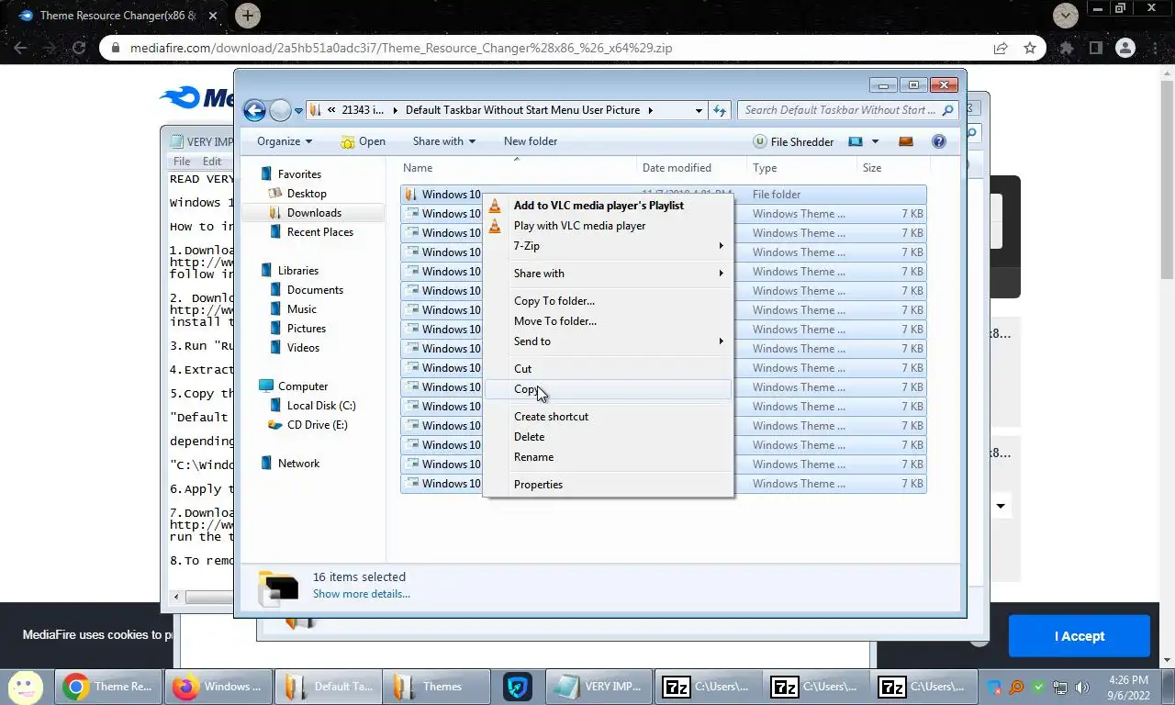Expand Share with in context menu

click(608, 274)
